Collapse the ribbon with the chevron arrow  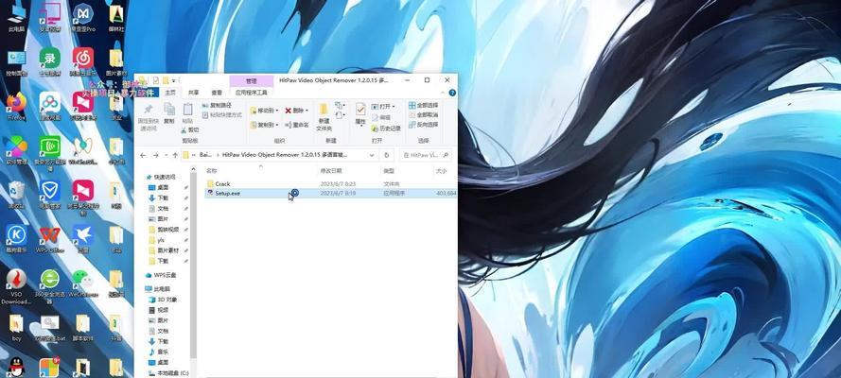[443, 93]
